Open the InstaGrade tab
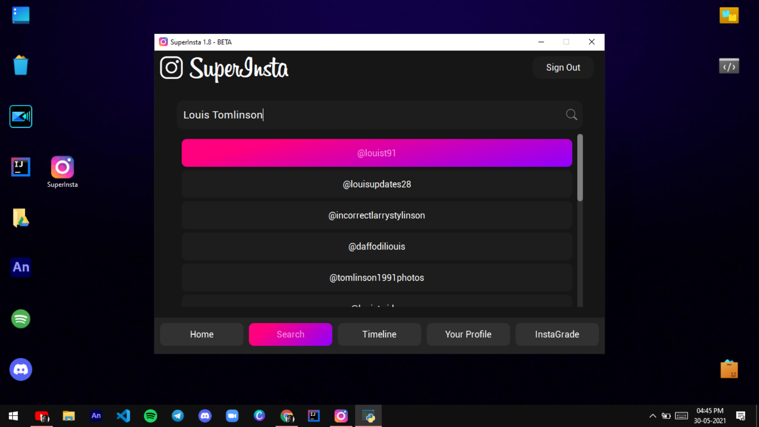This screenshot has width=759, height=427. pos(557,334)
